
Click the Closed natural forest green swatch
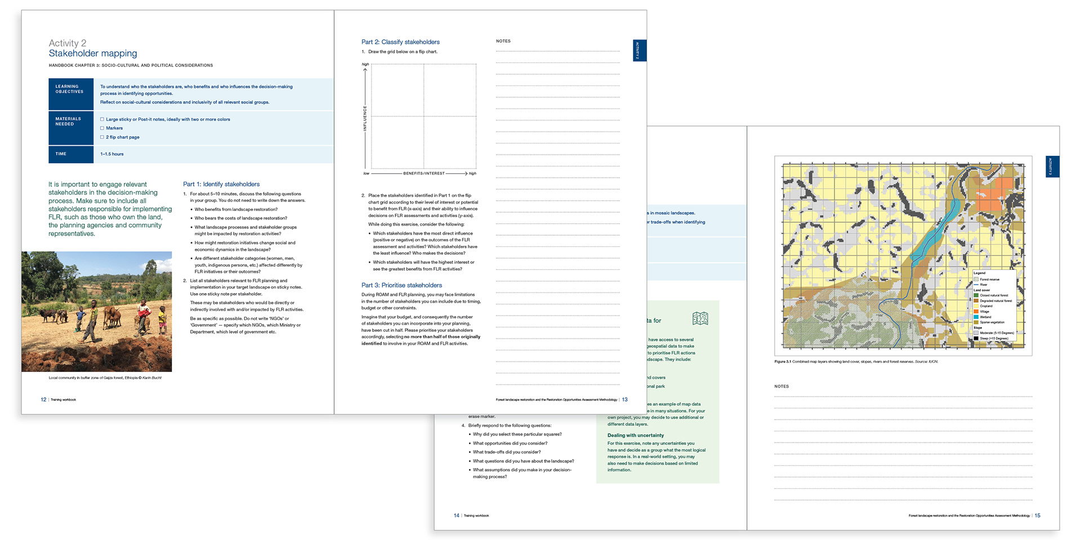(976, 295)
